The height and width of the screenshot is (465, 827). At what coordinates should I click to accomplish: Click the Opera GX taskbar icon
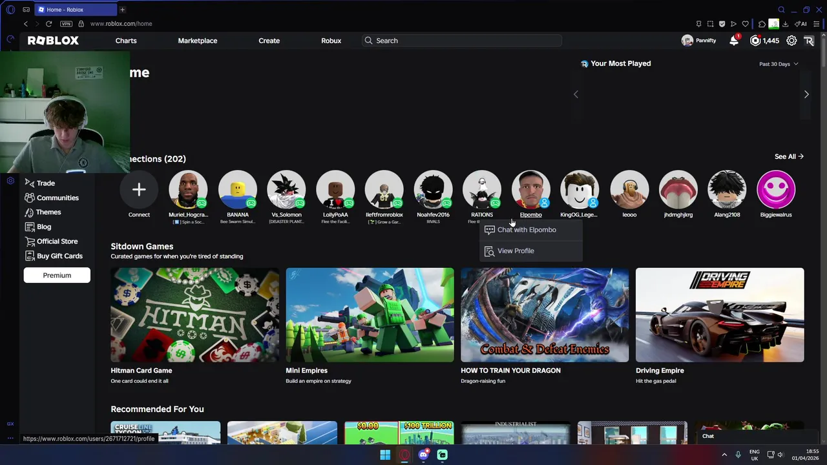pos(404,455)
